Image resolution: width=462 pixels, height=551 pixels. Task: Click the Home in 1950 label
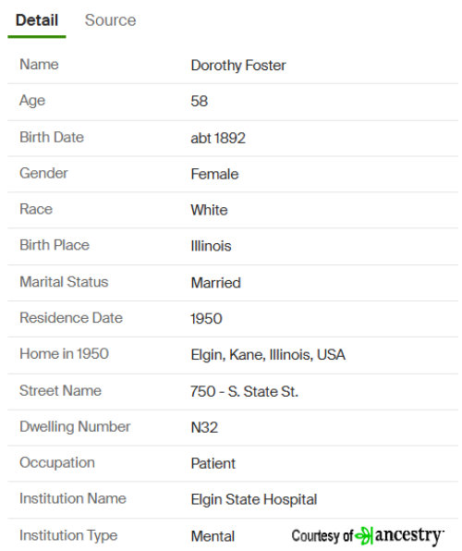pos(64,353)
